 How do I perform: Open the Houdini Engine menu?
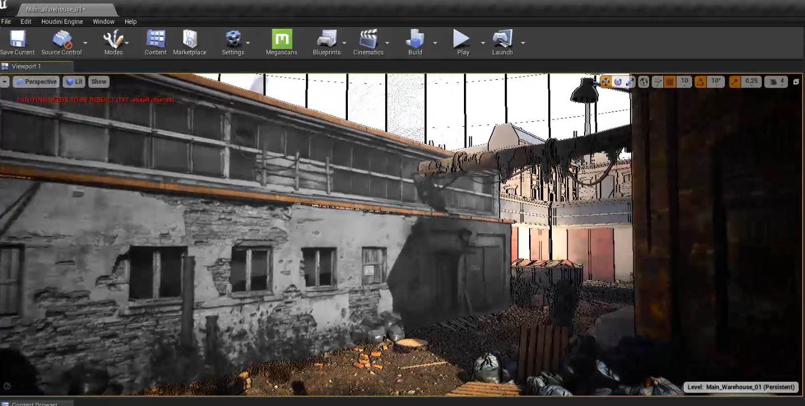[62, 22]
